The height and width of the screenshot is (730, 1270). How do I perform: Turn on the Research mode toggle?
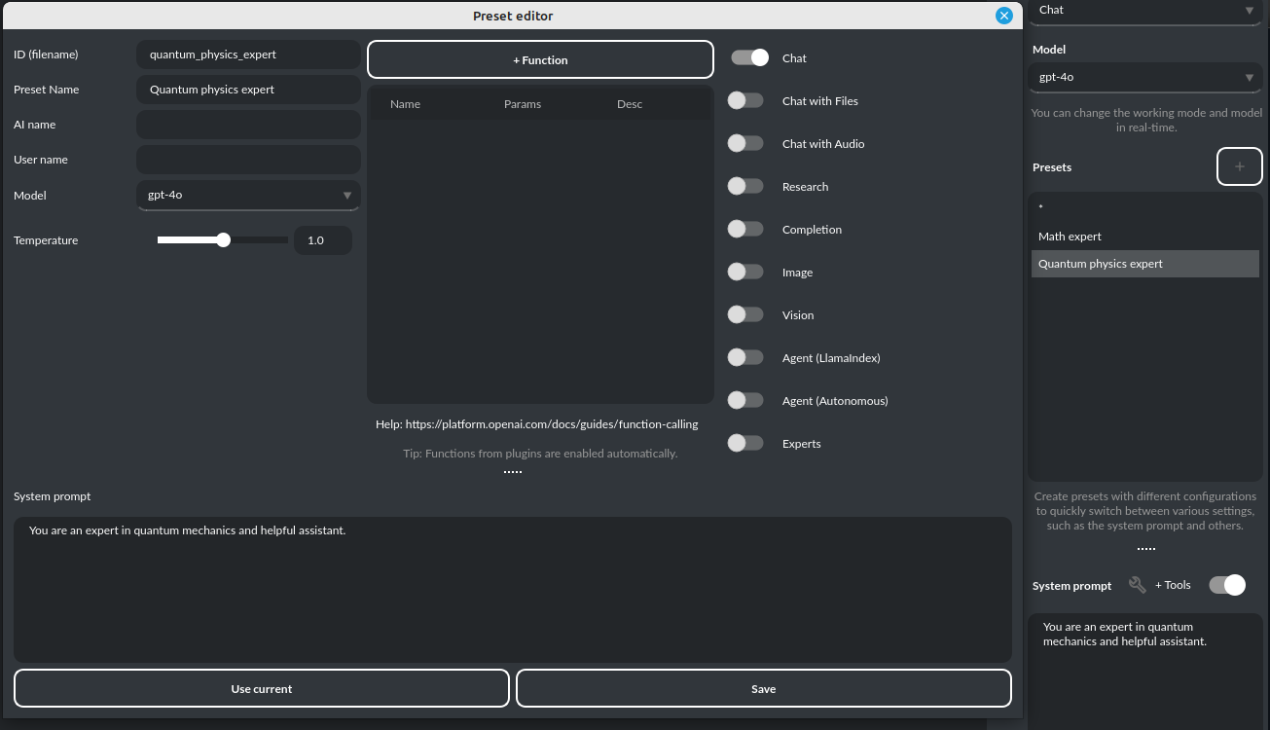(x=745, y=187)
